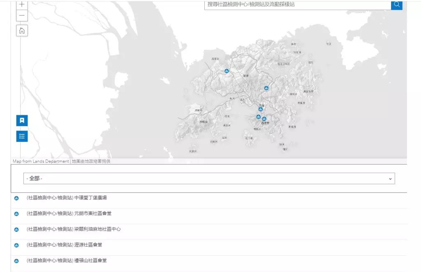The image size is (421, 272).
Task: Open the bookmarks panel
Action: point(22,120)
